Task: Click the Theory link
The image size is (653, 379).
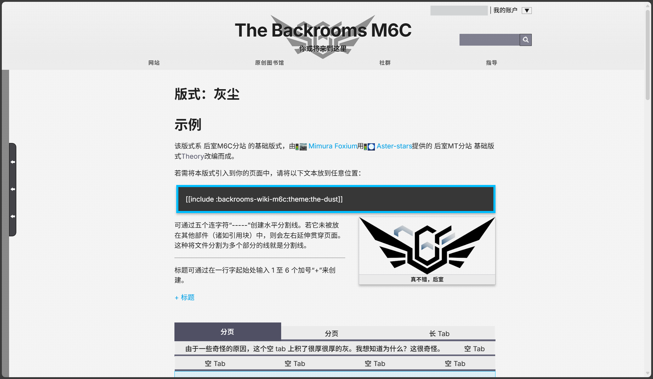Action: [x=193, y=156]
